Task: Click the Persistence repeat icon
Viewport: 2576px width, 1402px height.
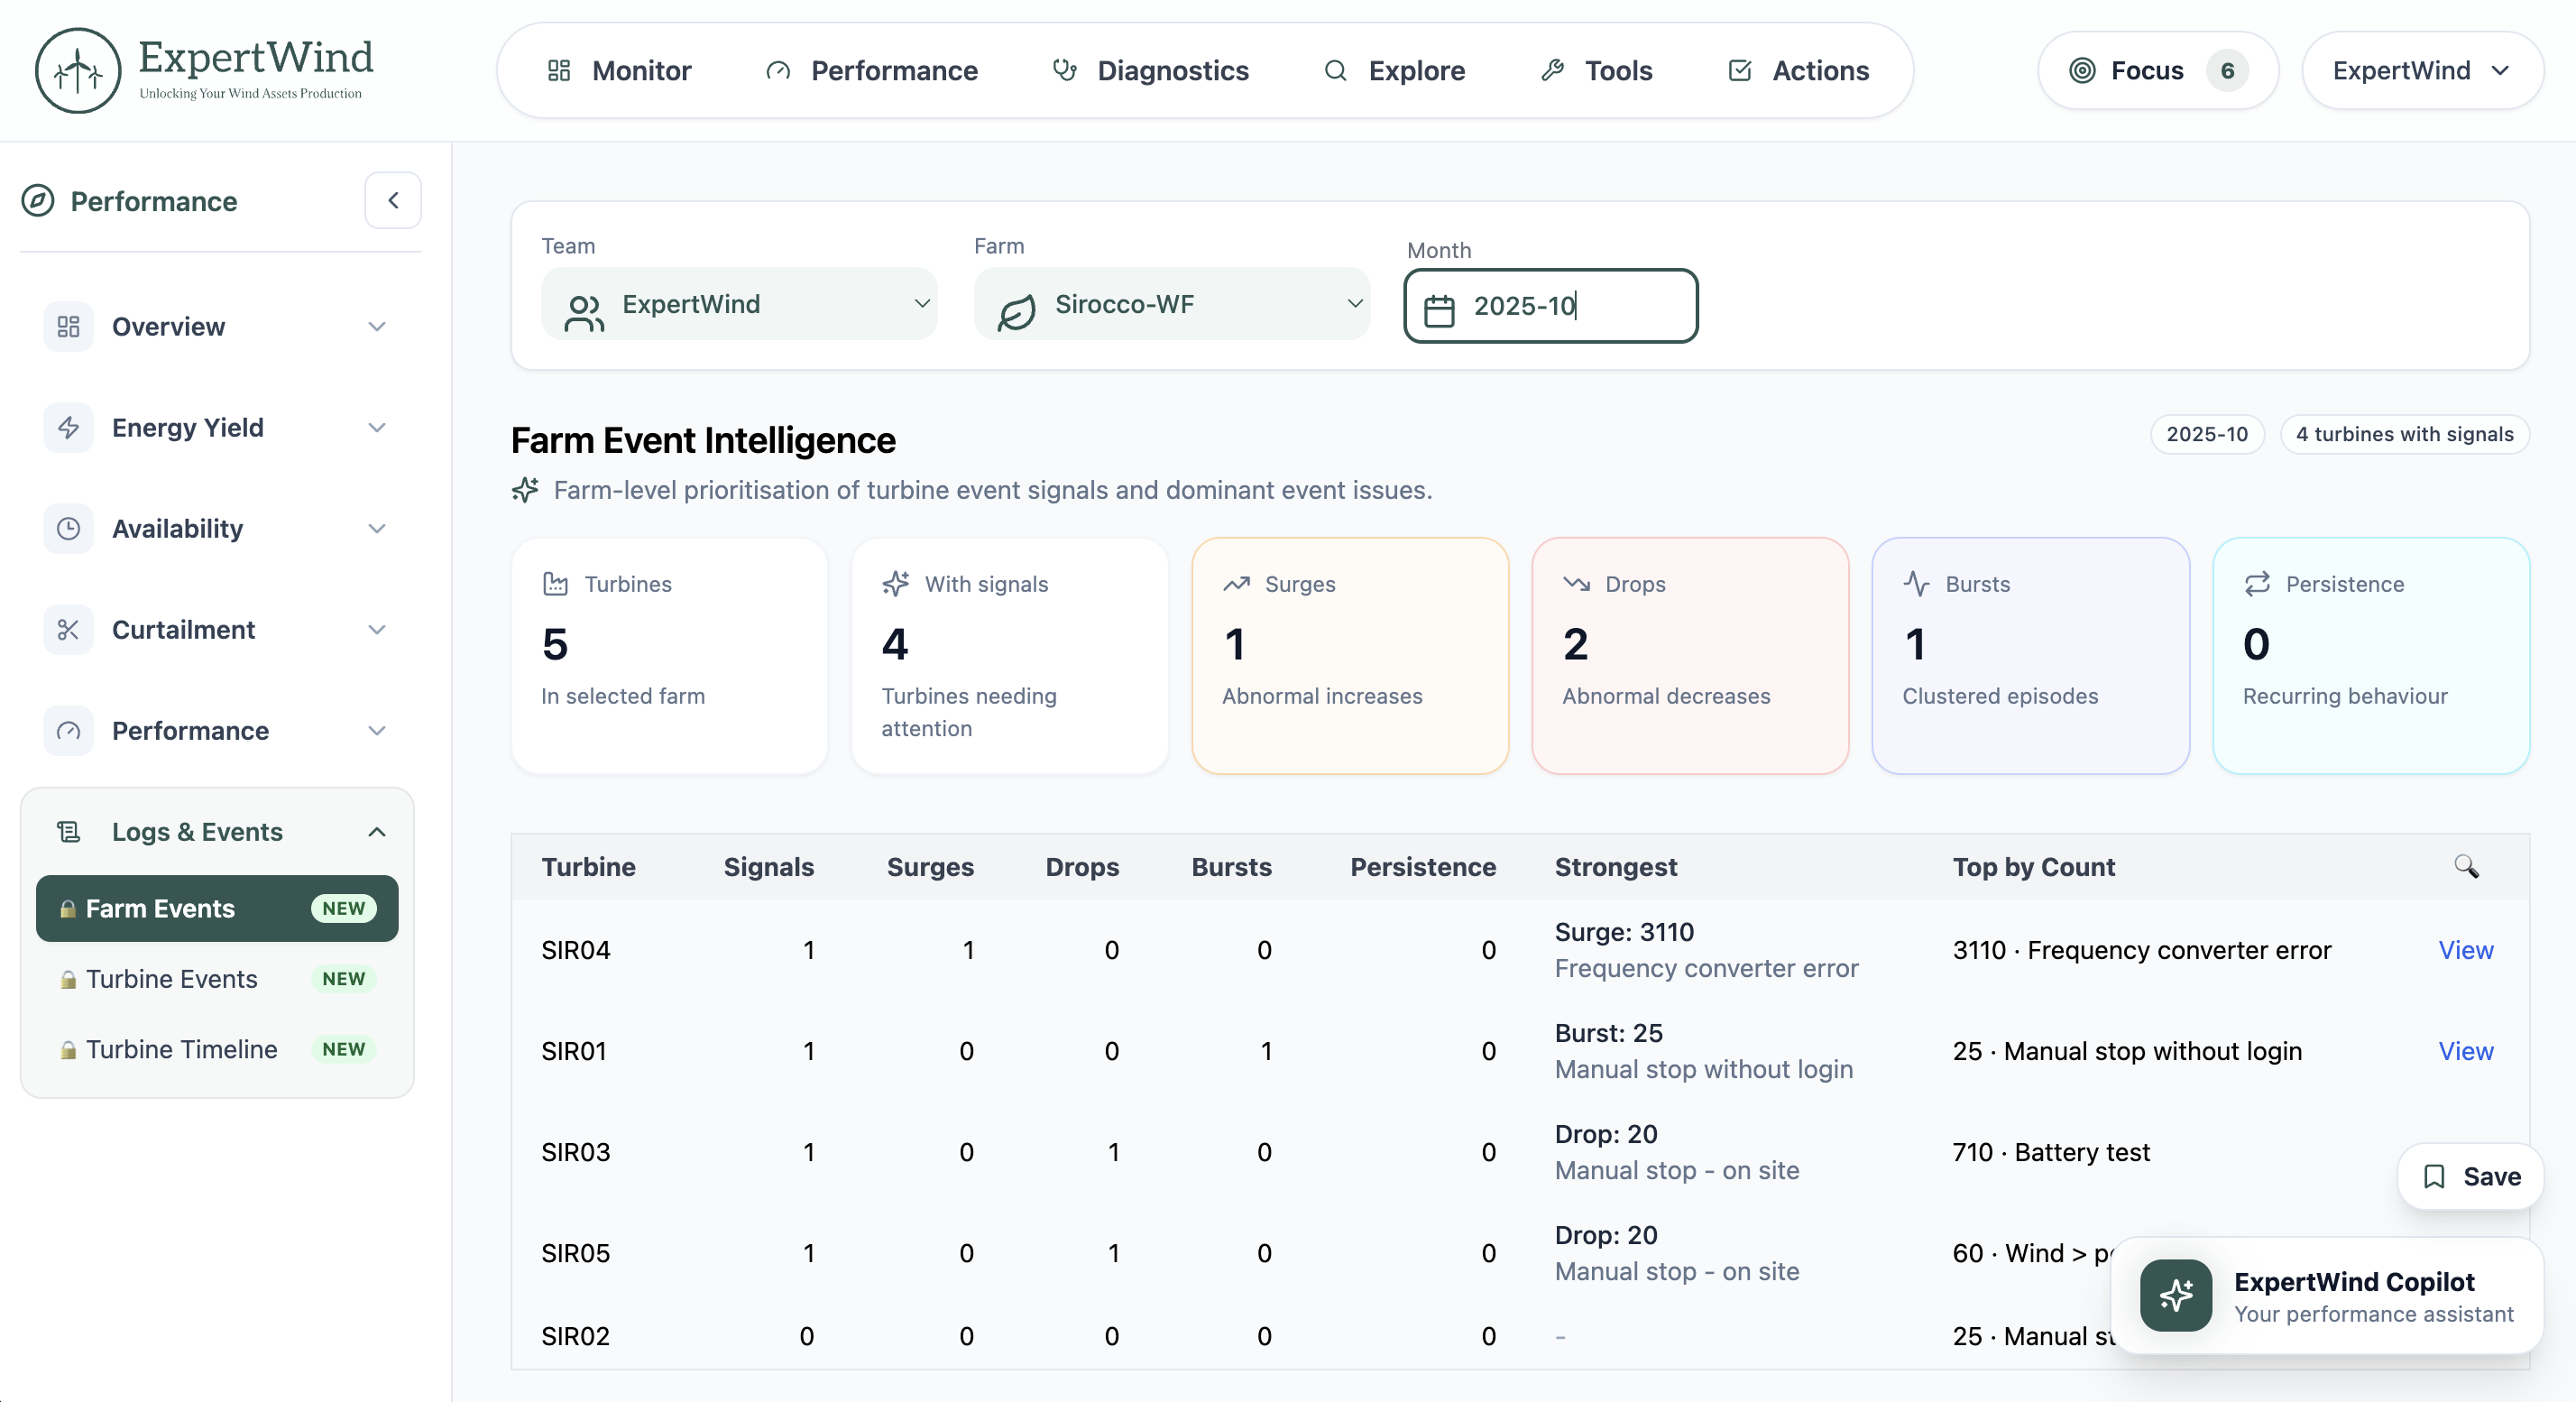Action: click(x=2257, y=584)
